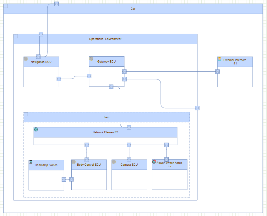Select the Operational Environment header
The height and width of the screenshot is (216, 267).
(105, 39)
